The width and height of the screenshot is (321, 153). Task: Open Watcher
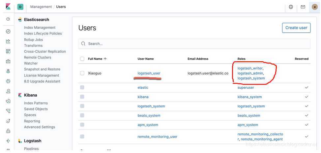tap(31, 63)
